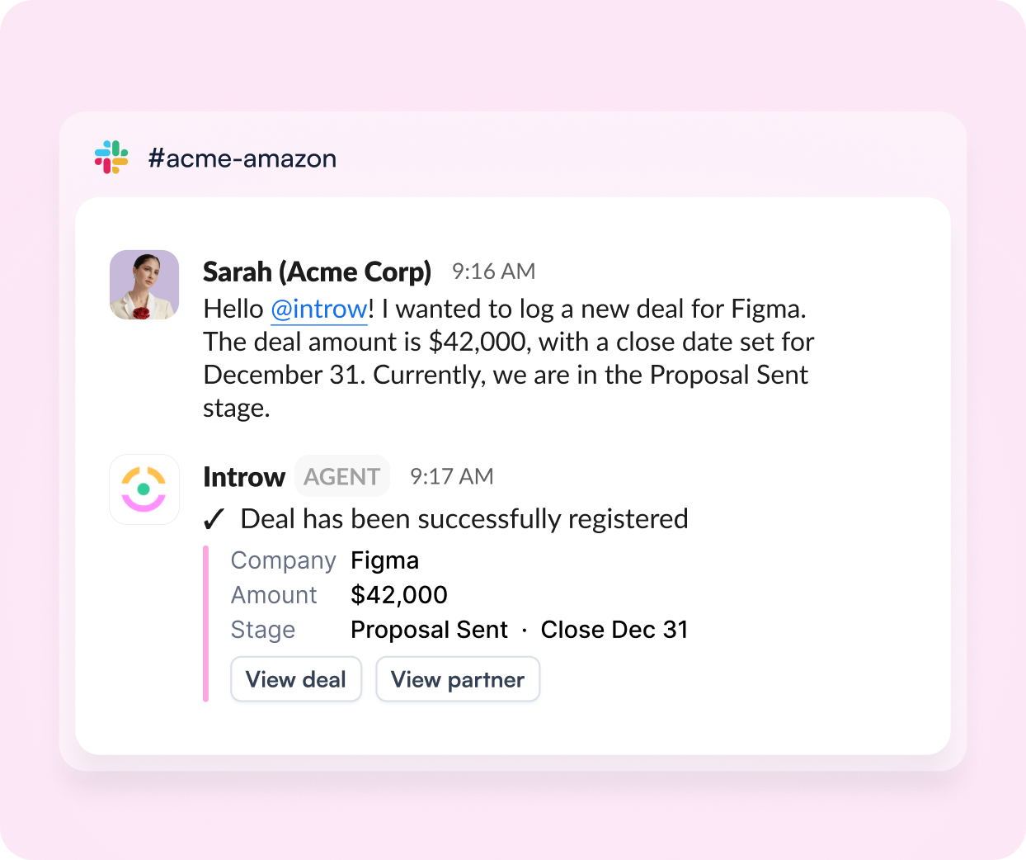Click the Deal has been successfully registered text
Image resolution: width=1026 pixels, height=860 pixels.
[x=464, y=519]
